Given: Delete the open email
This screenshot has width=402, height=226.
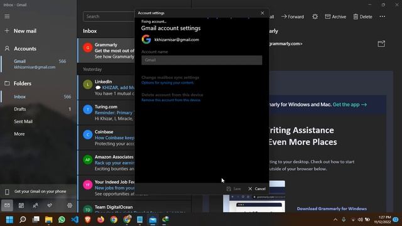Looking at the screenshot, I should coord(362,17).
